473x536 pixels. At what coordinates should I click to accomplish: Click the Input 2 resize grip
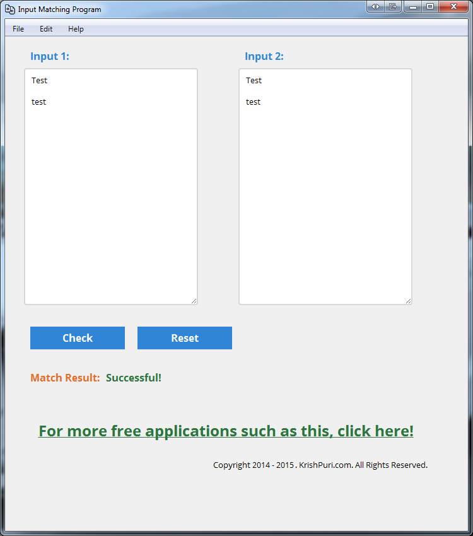point(409,301)
